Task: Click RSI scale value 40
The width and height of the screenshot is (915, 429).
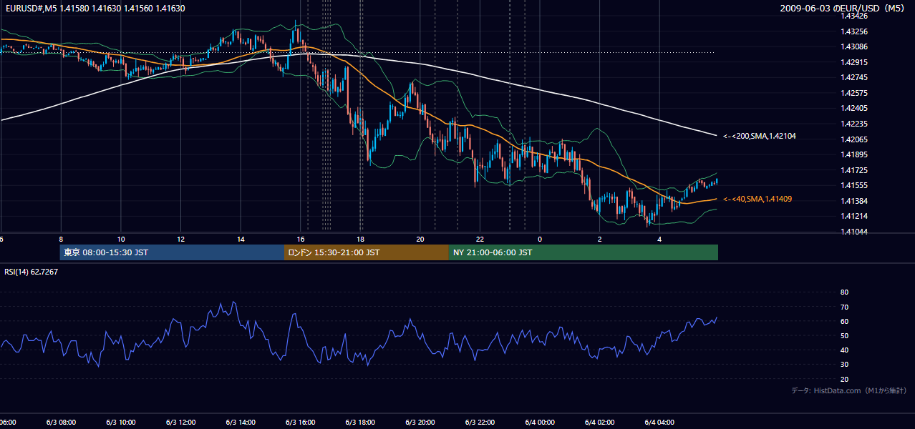Action: coord(844,350)
